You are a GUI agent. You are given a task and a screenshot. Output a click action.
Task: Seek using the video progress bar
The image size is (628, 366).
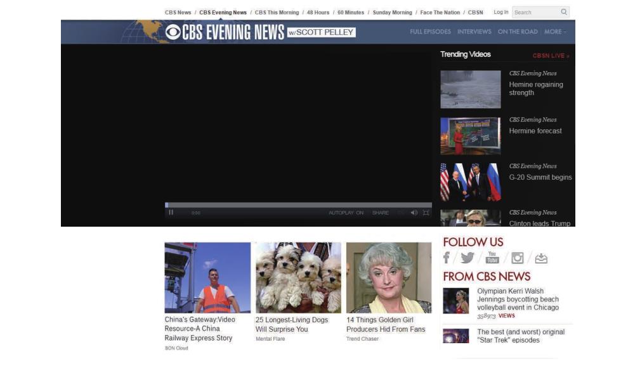coord(298,205)
